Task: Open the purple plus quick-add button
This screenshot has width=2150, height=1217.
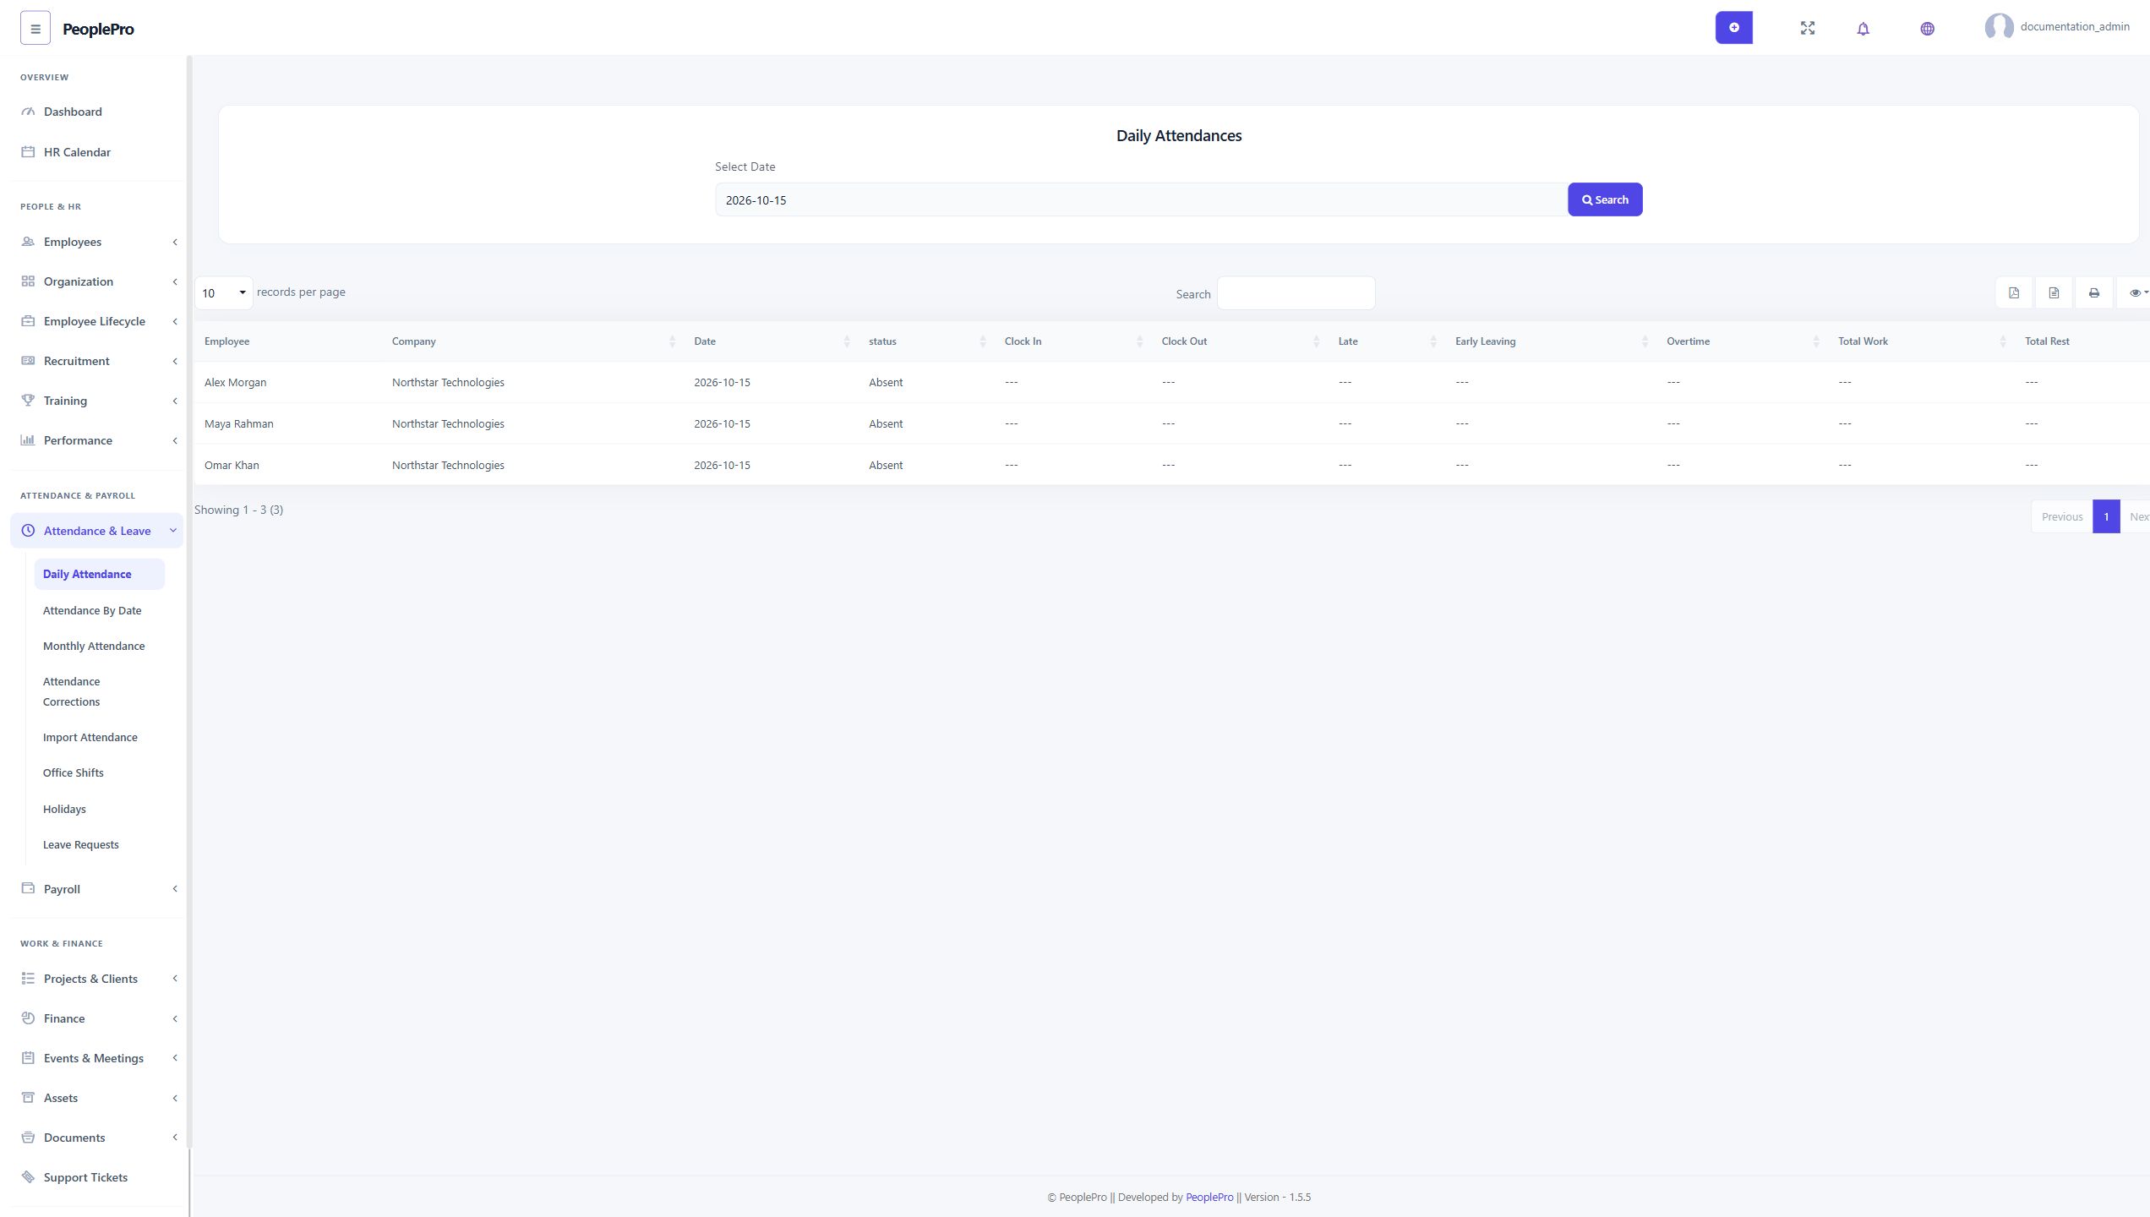Action: point(1733,28)
